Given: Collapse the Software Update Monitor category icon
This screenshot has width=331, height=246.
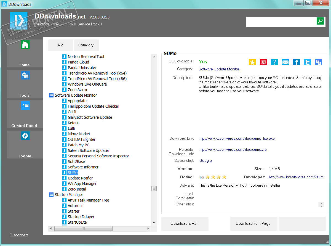Looking at the screenshot, I should click(x=51, y=95).
